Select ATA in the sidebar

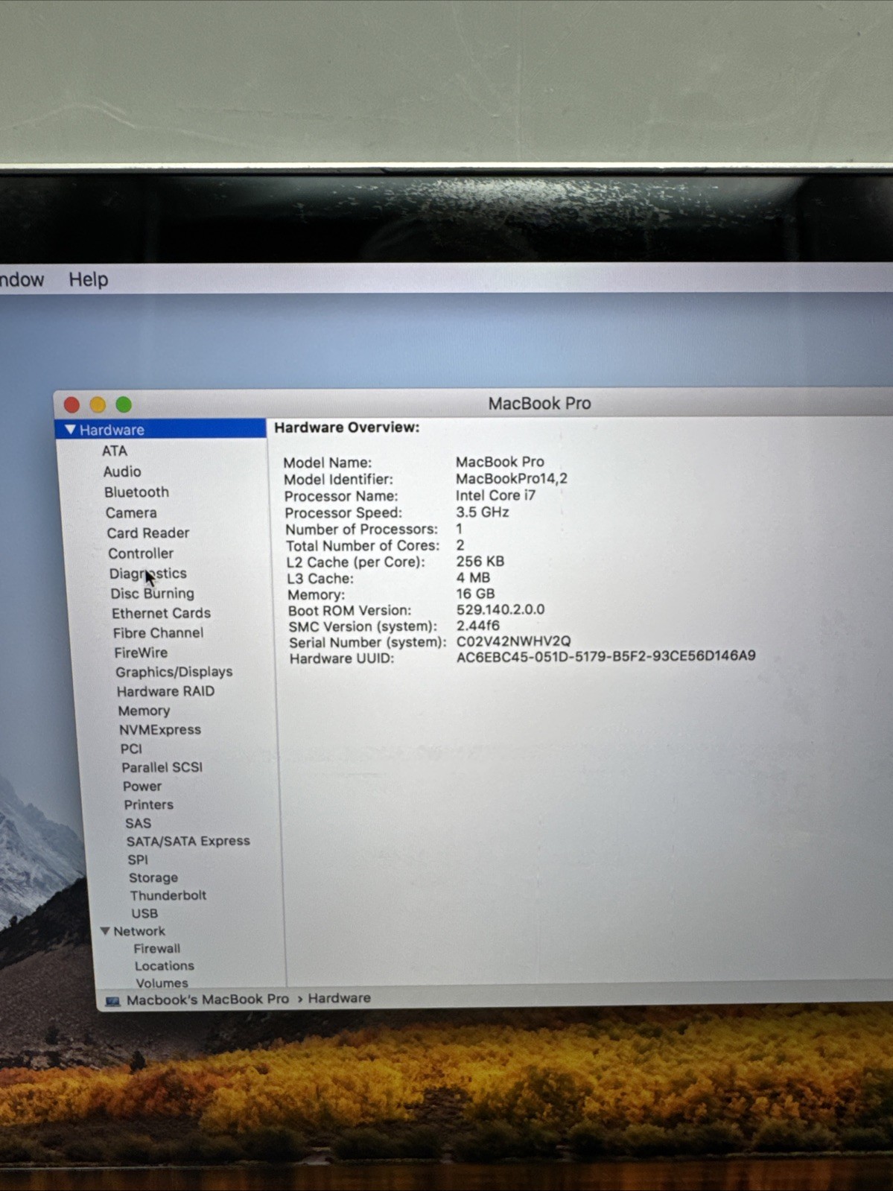115,451
